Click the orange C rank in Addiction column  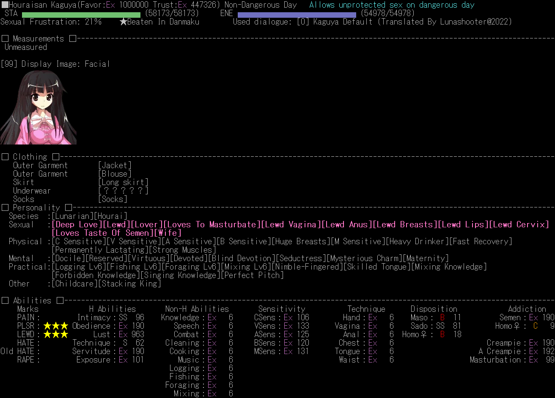click(x=535, y=326)
